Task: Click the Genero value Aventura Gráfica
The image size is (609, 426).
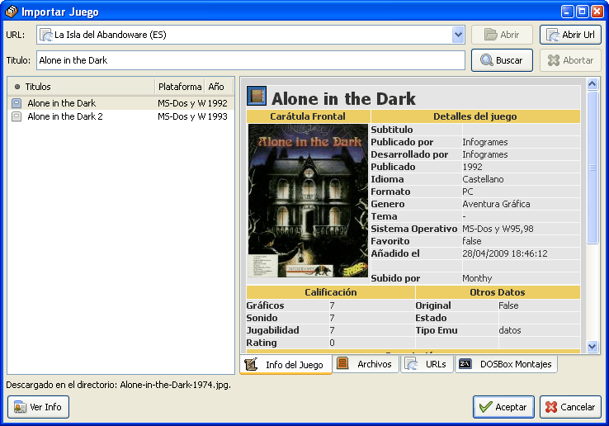Action: pyautogui.click(x=496, y=204)
